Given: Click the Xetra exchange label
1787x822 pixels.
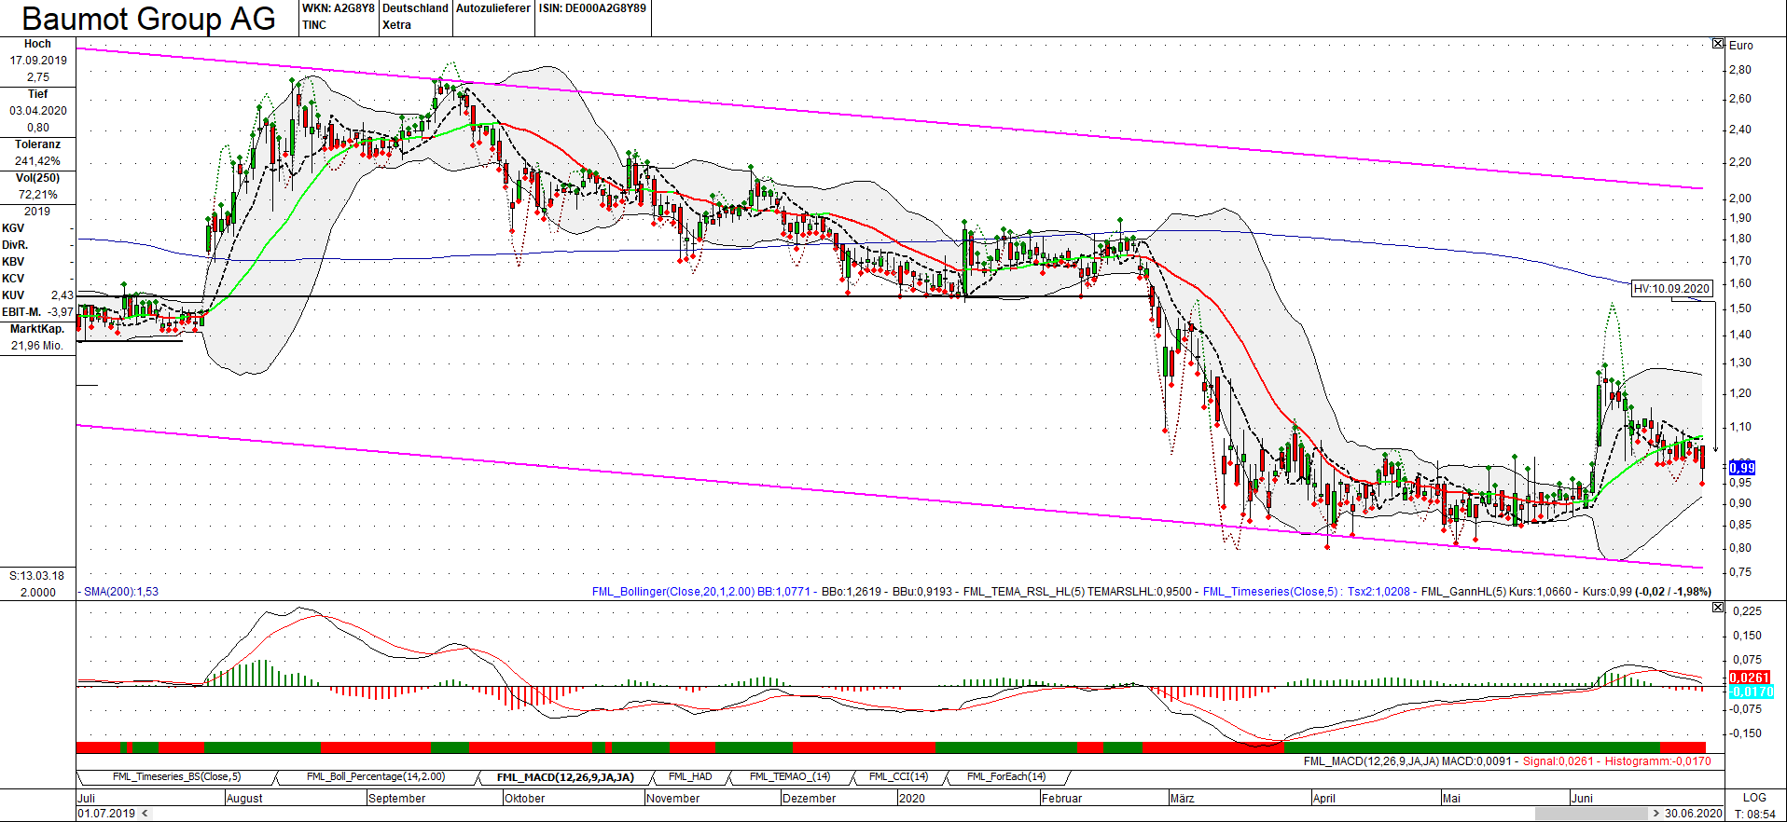Looking at the screenshot, I should tap(396, 25).
